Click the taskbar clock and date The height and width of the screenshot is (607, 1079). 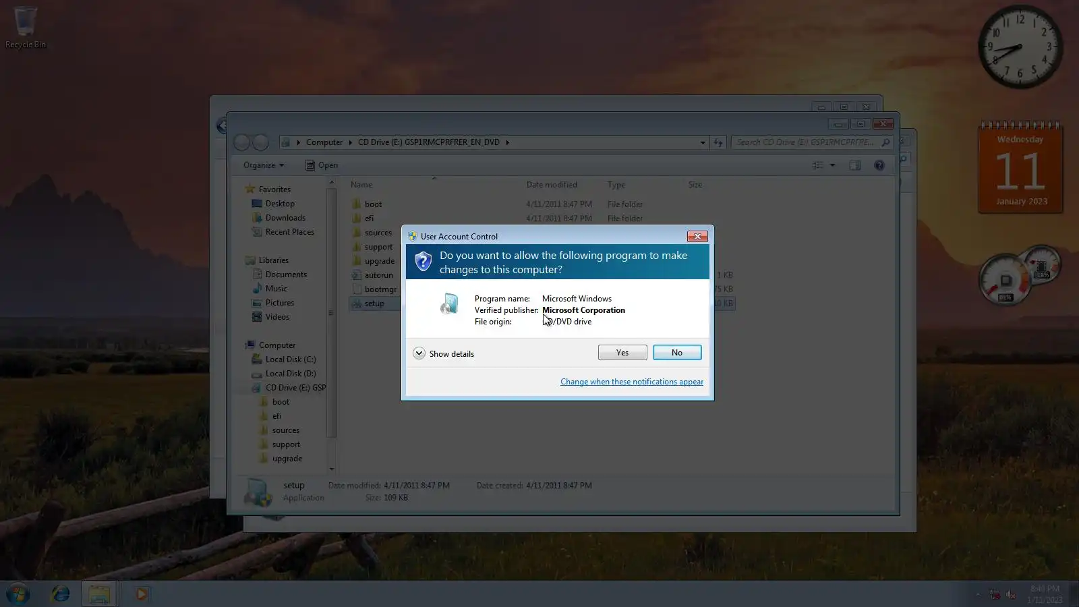coord(1045,594)
